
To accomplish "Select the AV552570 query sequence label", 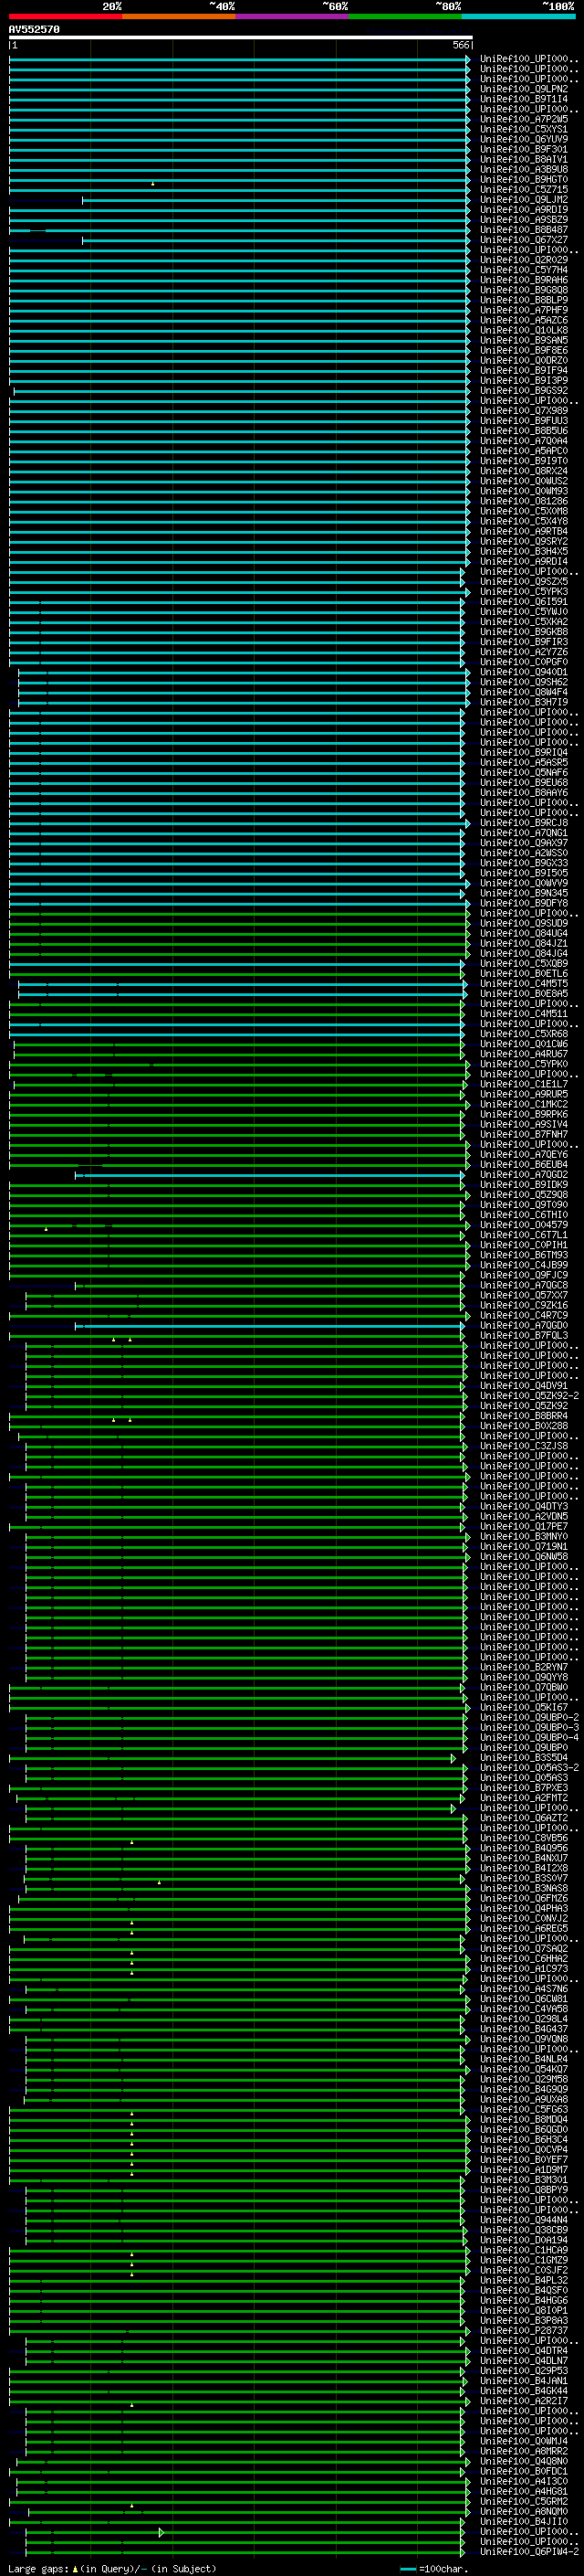I will tap(34, 29).
